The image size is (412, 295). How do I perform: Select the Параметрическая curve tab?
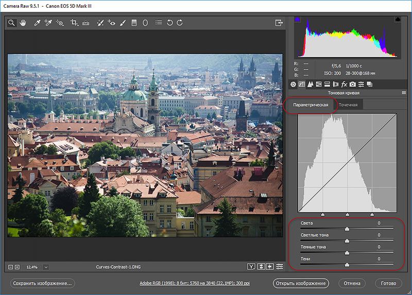(311, 105)
